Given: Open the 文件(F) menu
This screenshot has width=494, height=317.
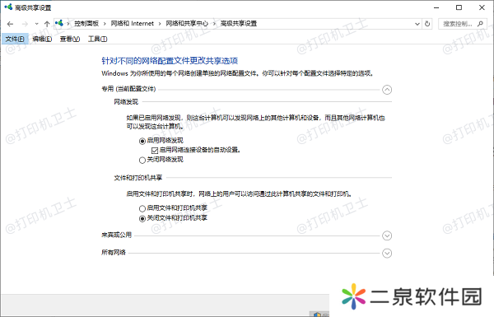Looking at the screenshot, I should point(15,39).
